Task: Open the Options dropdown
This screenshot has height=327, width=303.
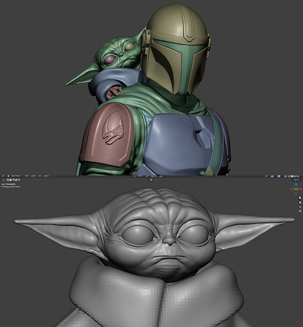Action: click(297, 180)
